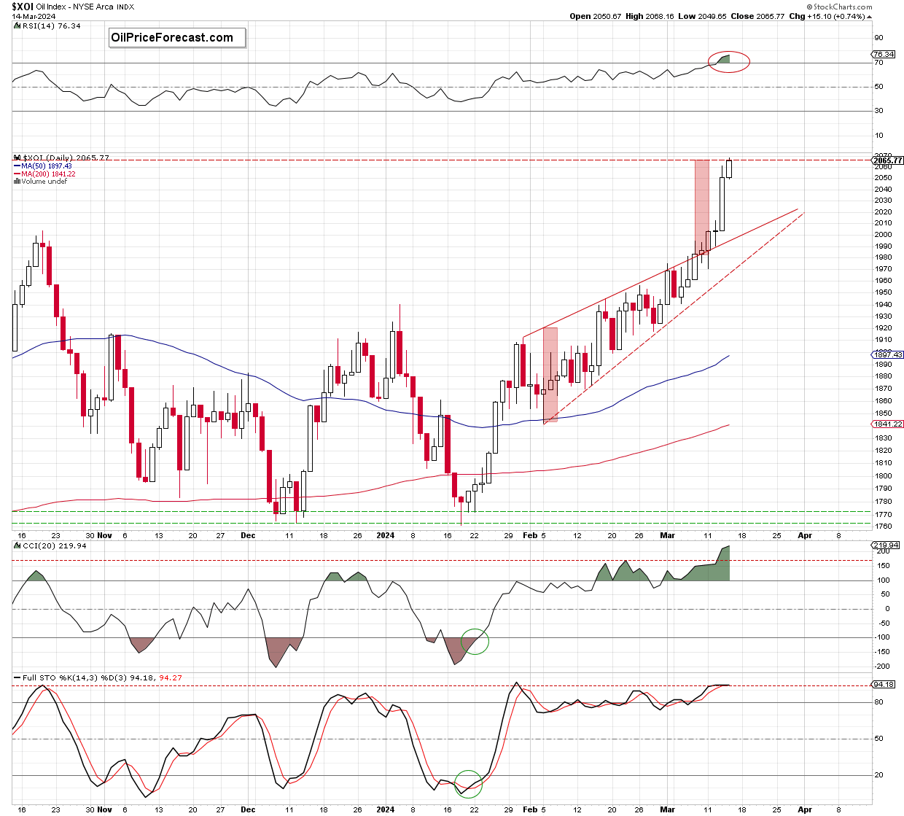
Task: Click the CCI area-chart legend icon
Action: (16, 545)
